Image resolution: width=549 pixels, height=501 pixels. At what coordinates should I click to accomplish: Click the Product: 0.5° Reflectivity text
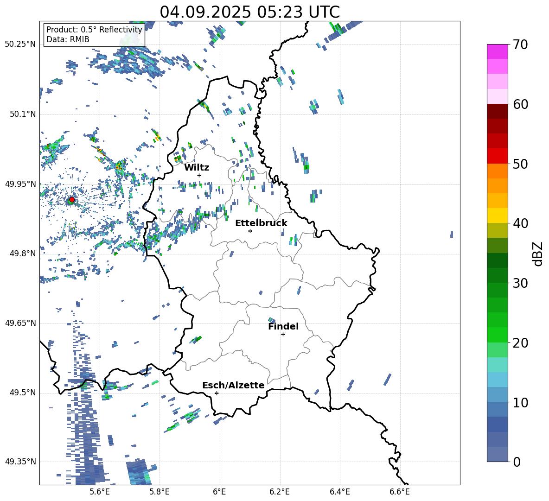[x=94, y=29]
